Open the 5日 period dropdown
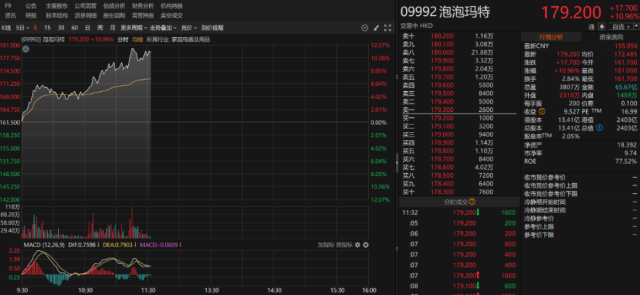The image size is (640, 295). click(x=23, y=28)
